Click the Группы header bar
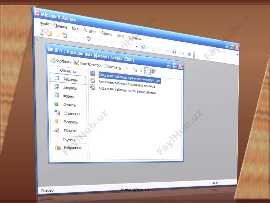This screenshot has height=203, width=270. tap(69, 140)
